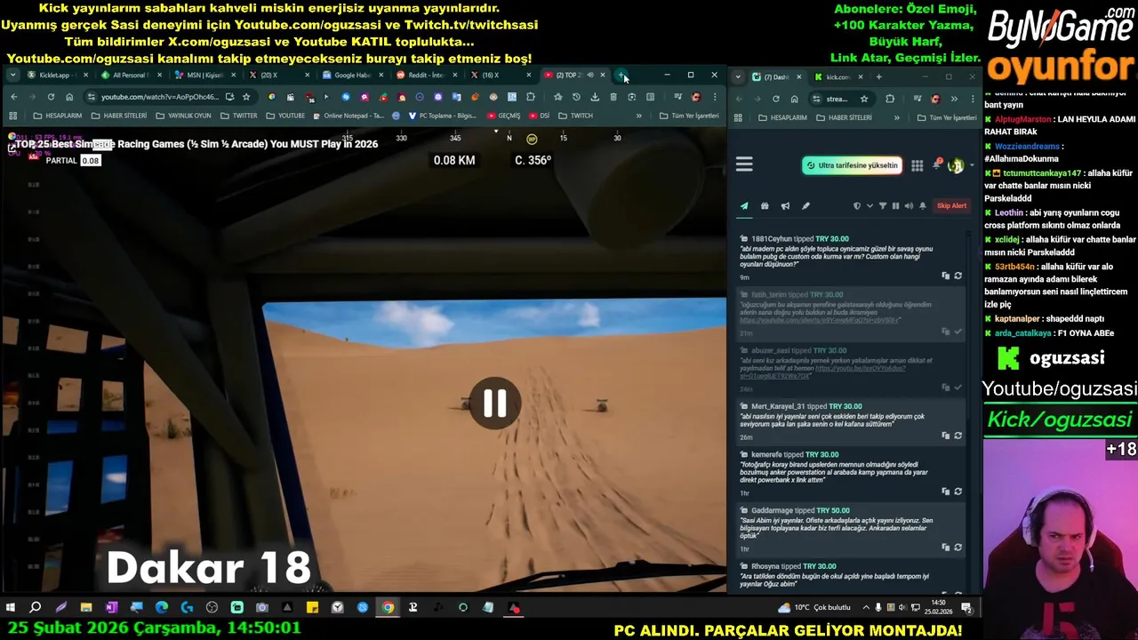Expand hidden bookmarks chevron in left window
The height and width of the screenshot is (640, 1138).
point(638,116)
